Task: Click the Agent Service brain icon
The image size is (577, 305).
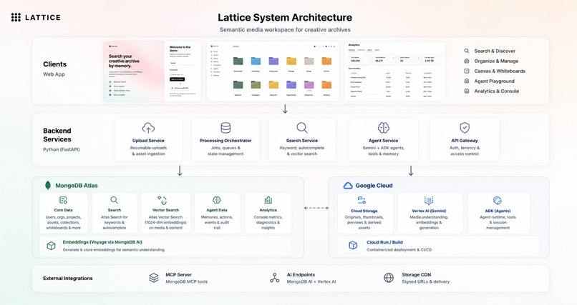Action: coord(384,128)
